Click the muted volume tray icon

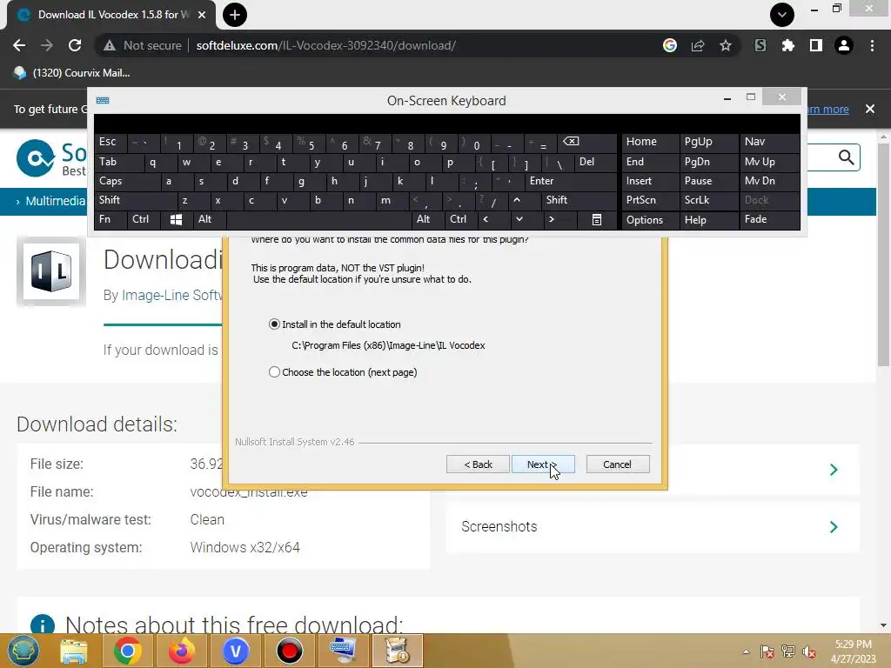click(809, 651)
